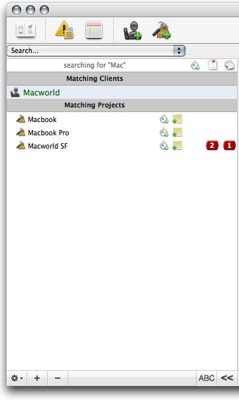
Task: Click red badge showing 1 on Macworld SF
Action: point(229,146)
